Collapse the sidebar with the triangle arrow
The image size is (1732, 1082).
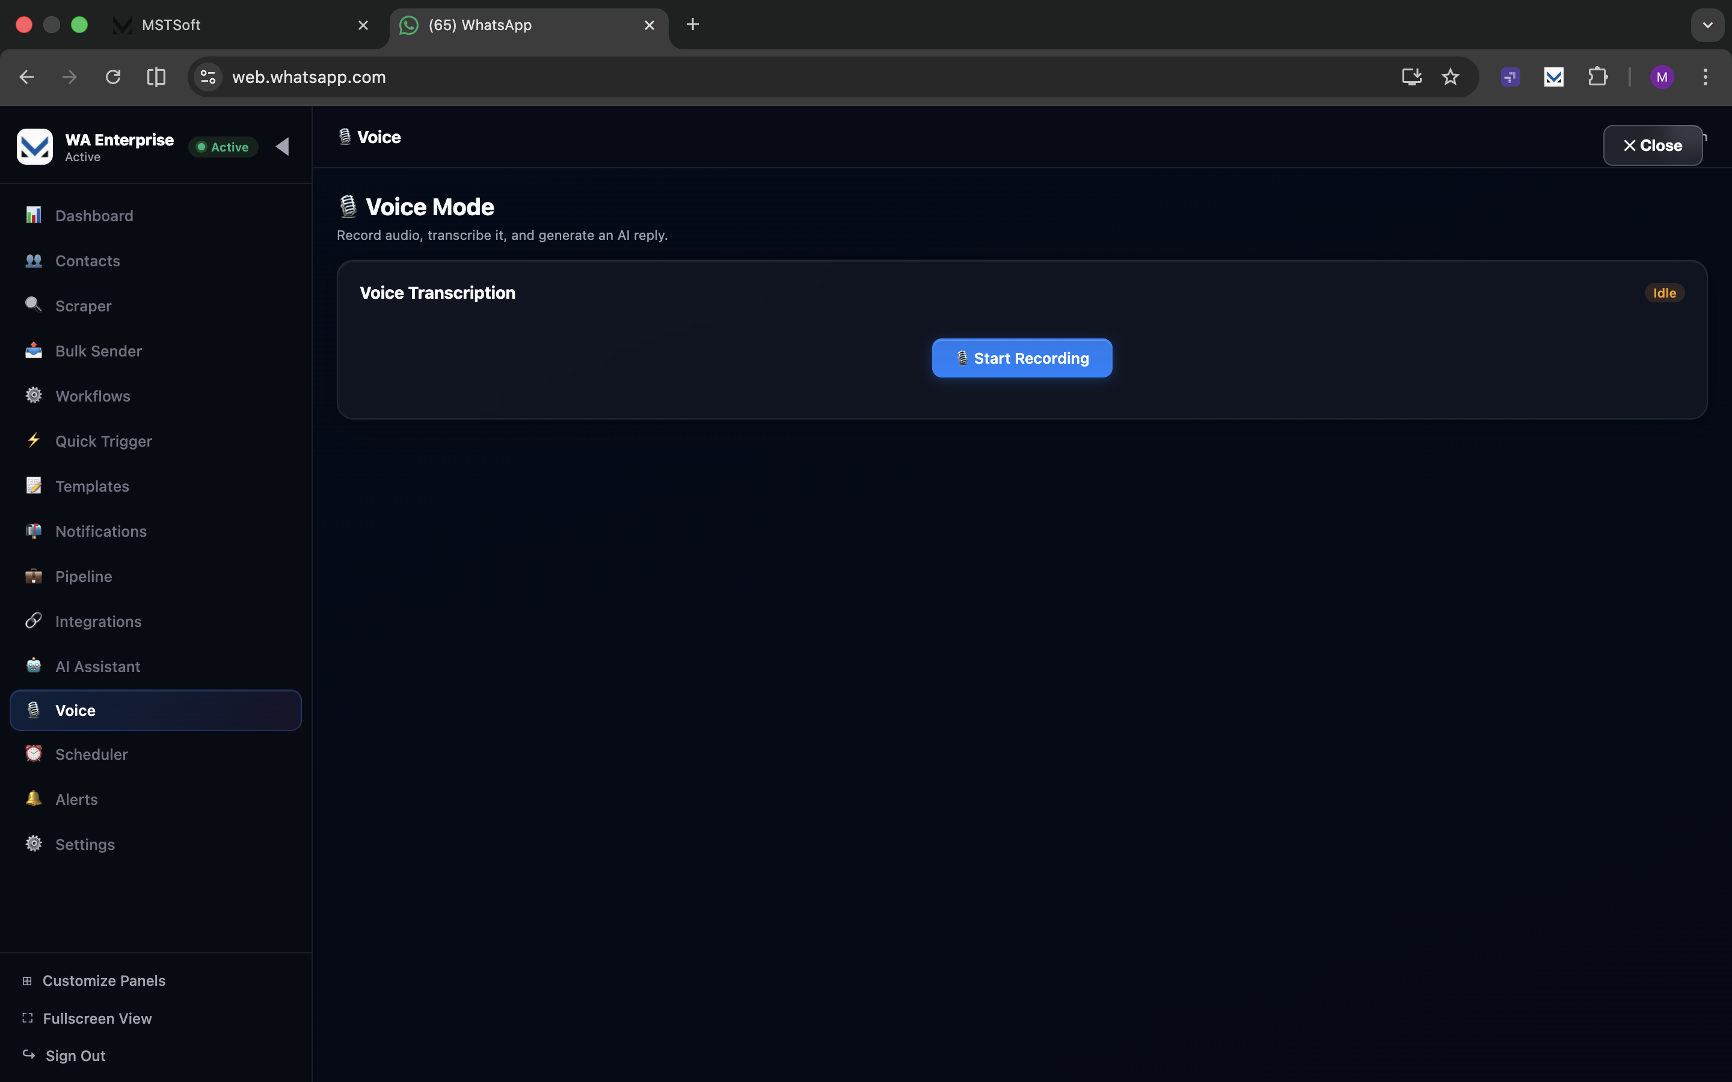coord(283,147)
